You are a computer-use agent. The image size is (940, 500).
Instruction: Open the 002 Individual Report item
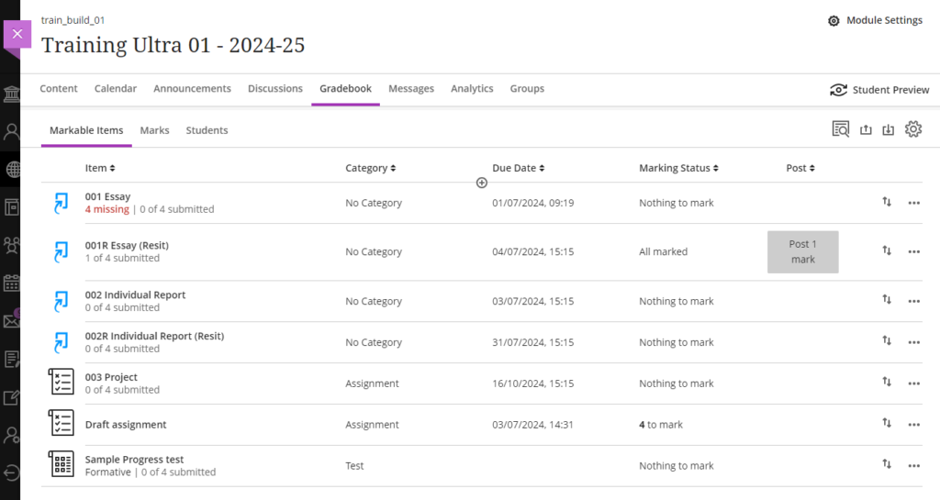136,295
